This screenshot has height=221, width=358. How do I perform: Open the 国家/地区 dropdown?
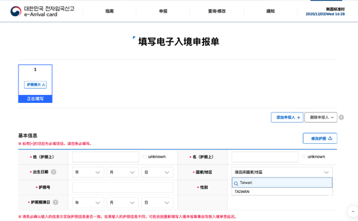tap(282, 172)
